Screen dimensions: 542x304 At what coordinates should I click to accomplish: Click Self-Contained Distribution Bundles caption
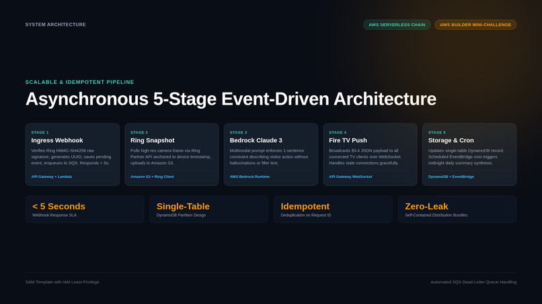tap(436, 215)
